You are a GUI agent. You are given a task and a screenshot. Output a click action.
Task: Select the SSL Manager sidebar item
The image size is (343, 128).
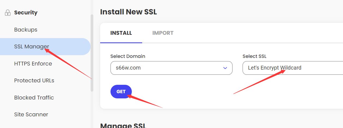pyautogui.click(x=45, y=46)
